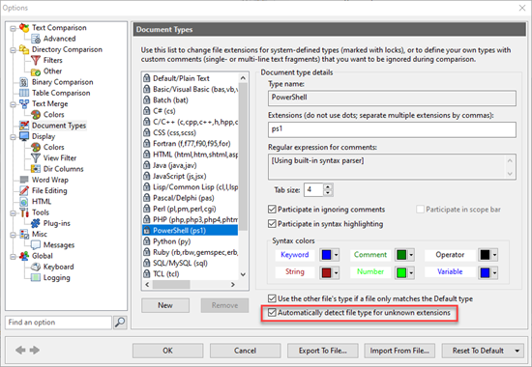Click the Word Wrap icon
Screen dimensions: 532x367
click(24, 180)
